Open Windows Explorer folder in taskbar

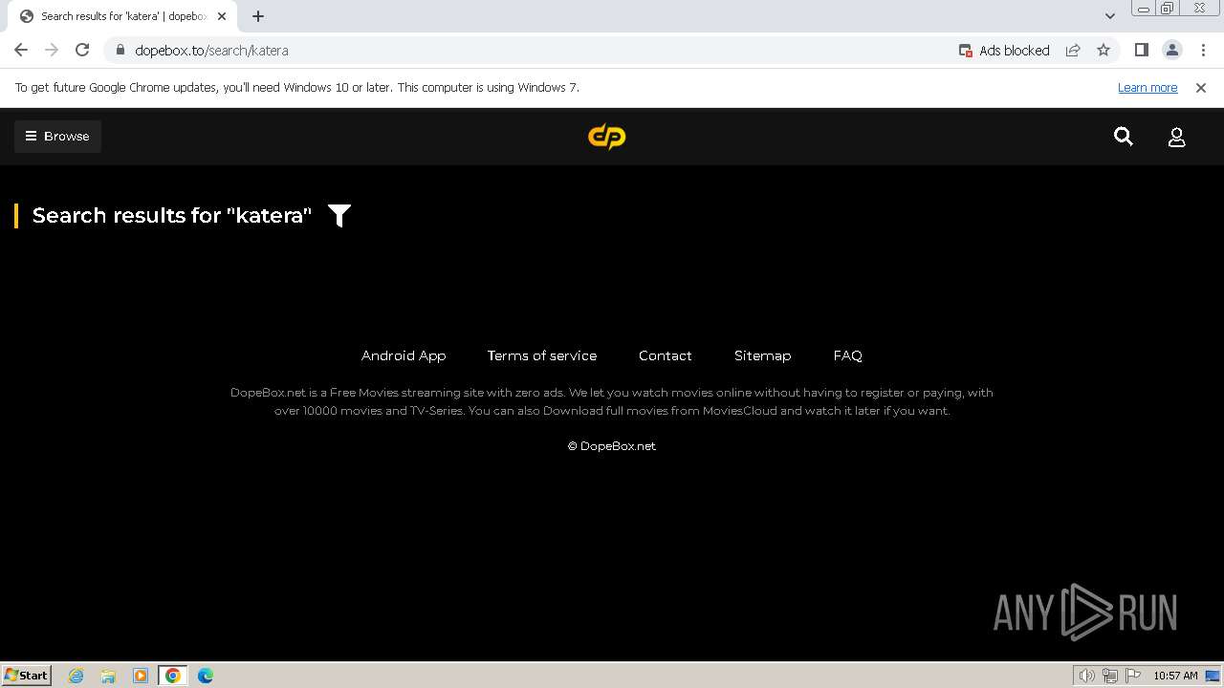tap(108, 676)
